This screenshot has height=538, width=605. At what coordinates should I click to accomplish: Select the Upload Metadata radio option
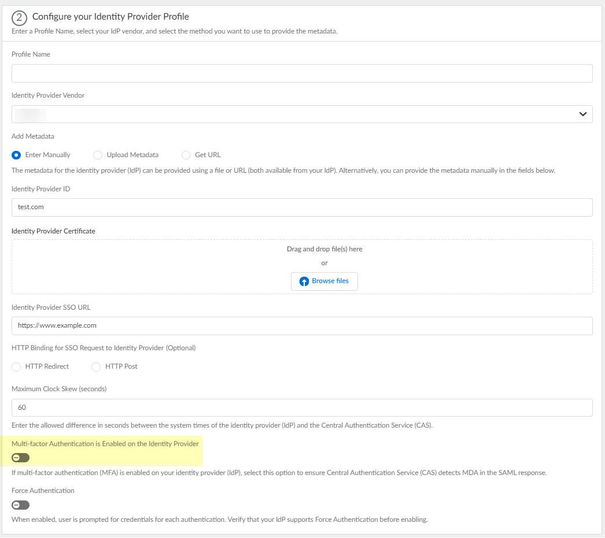point(98,155)
